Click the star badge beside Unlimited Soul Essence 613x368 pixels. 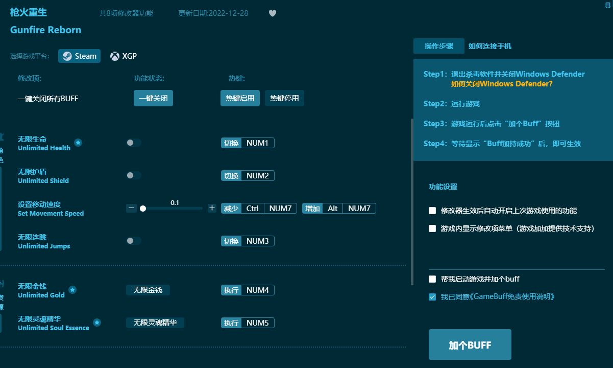97,323
